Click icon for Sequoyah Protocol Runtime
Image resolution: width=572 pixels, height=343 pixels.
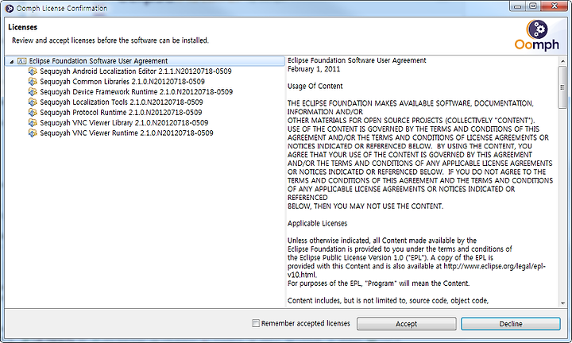coord(33,112)
